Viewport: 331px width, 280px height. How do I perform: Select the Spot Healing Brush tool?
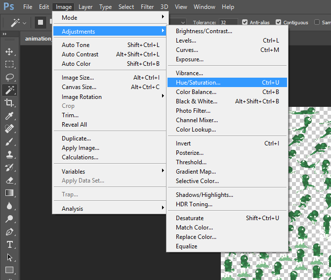point(9,129)
